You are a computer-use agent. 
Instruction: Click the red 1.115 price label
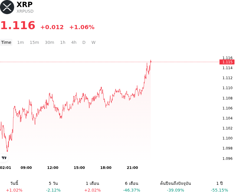(x=227, y=62)
